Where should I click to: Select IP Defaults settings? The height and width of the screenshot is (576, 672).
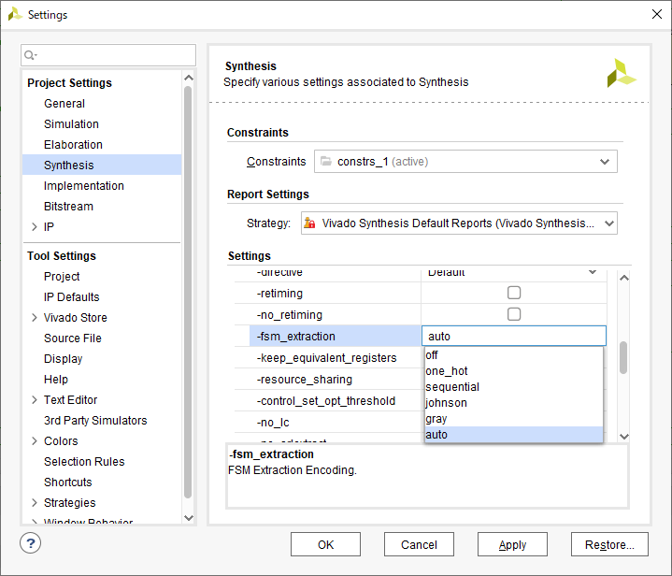[71, 296]
